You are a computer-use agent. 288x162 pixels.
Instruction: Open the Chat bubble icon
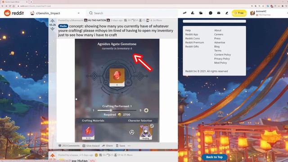coord(211,13)
